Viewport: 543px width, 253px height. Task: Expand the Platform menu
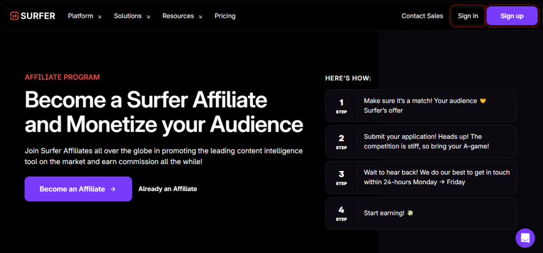coord(84,16)
